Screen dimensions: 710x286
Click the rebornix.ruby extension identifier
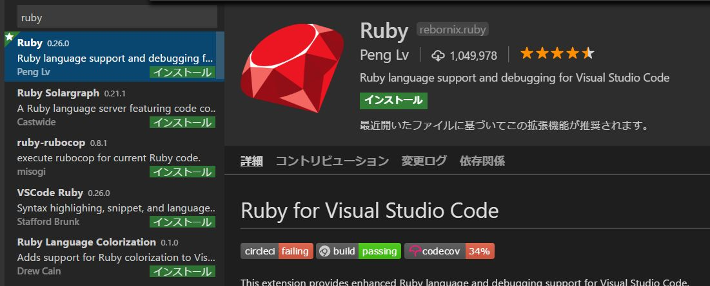tap(452, 30)
